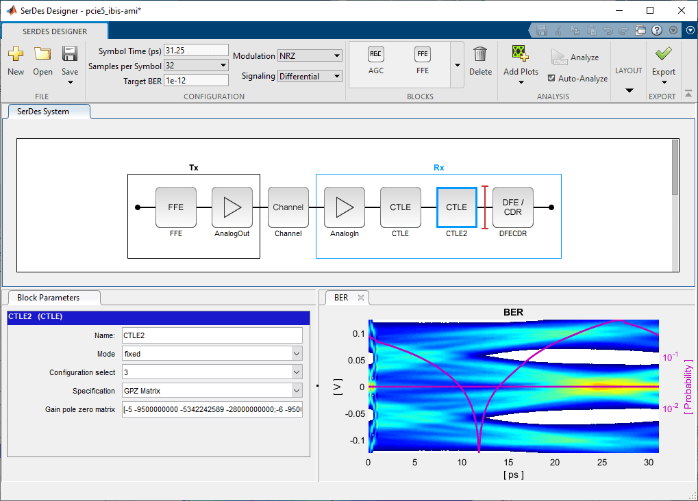The width and height of the screenshot is (698, 501).
Task: Select the SERDES DESIGNER ribbon tab
Action: click(55, 31)
